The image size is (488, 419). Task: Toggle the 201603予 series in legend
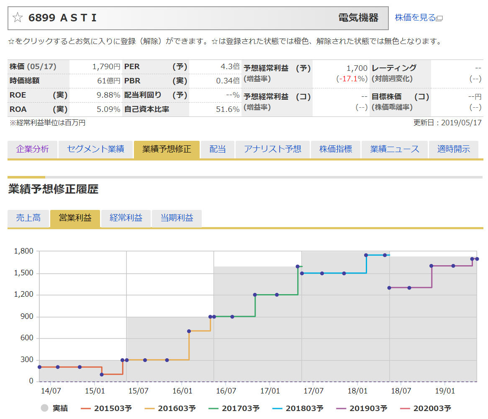(170, 409)
